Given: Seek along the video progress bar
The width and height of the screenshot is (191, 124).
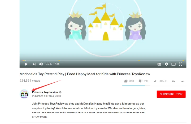Looking at the screenshot, I should coord(103,60).
